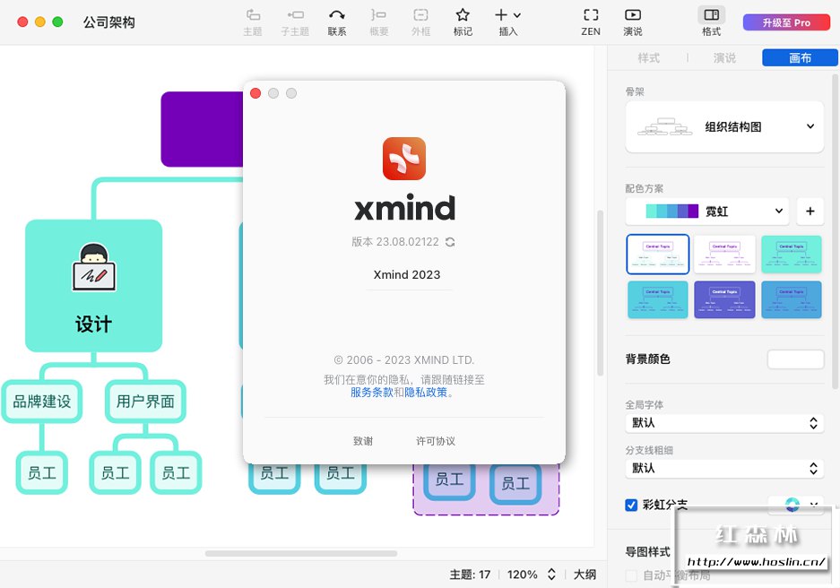Expand the 组织结构图 skeleton dropdown
This screenshot has height=588, width=840.
pos(724,127)
